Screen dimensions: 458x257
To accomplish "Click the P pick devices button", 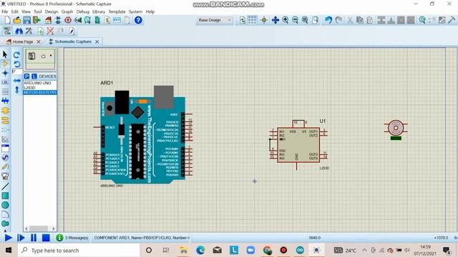I will (x=27, y=76).
